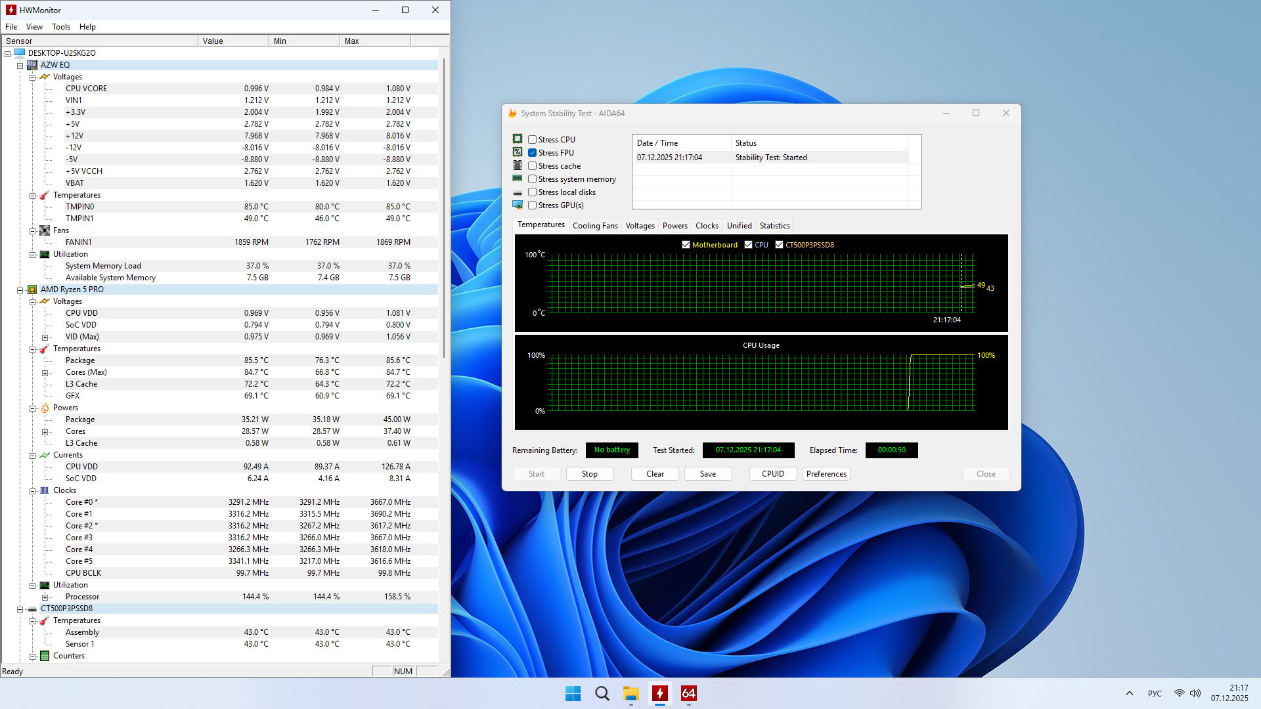Click the AIDA64 icon in taskbar
The width and height of the screenshot is (1261, 709).
click(688, 693)
